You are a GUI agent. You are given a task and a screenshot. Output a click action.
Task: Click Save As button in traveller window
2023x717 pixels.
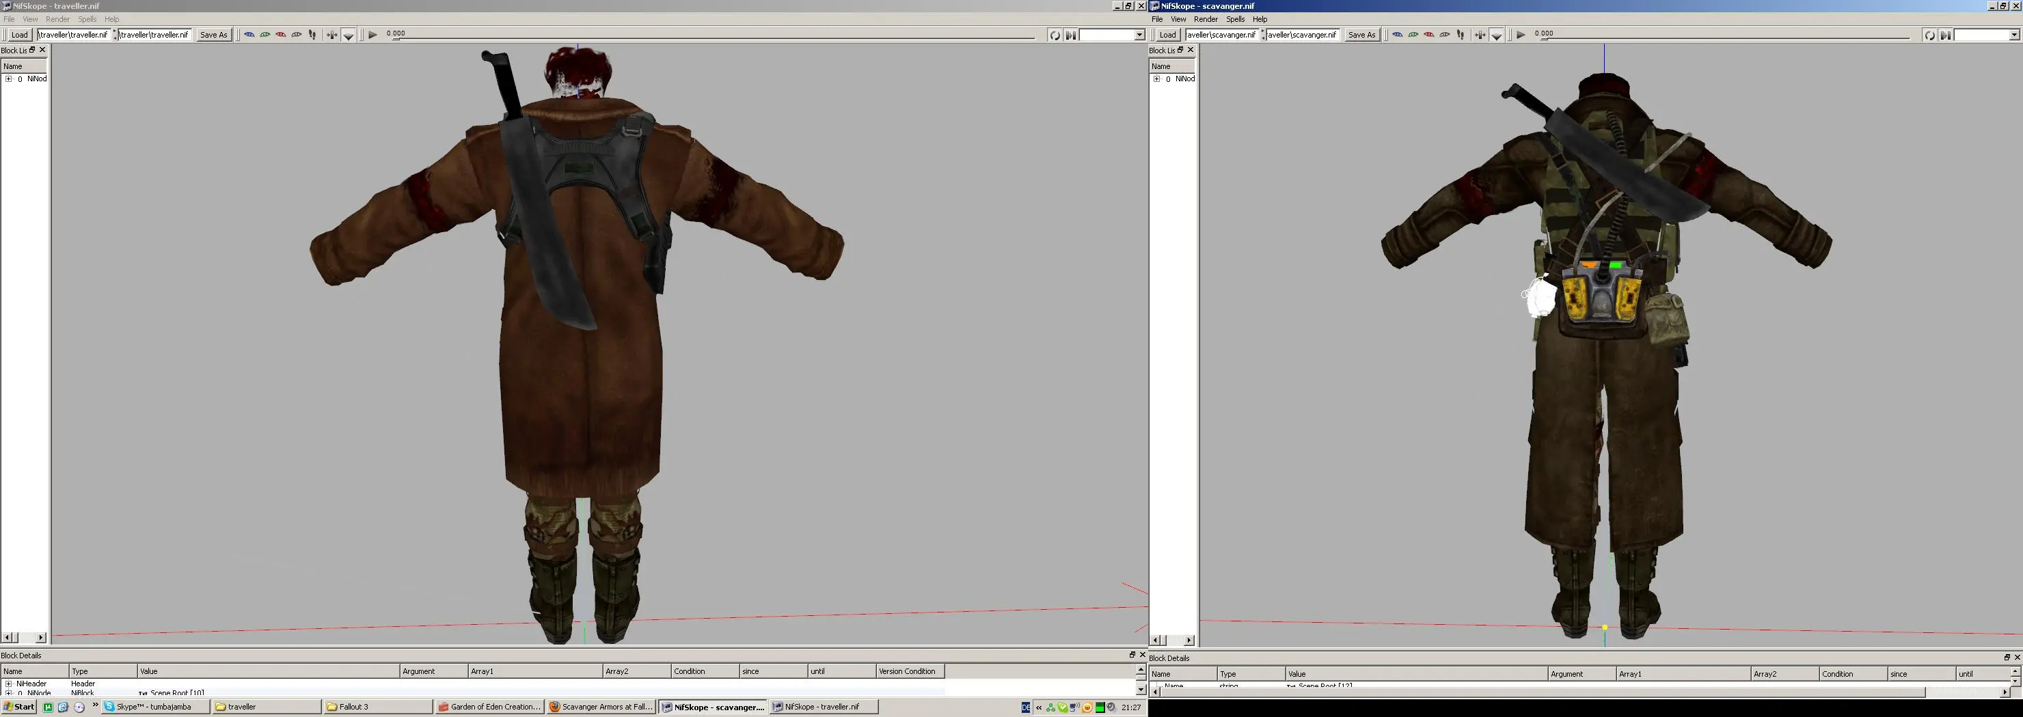coord(214,35)
